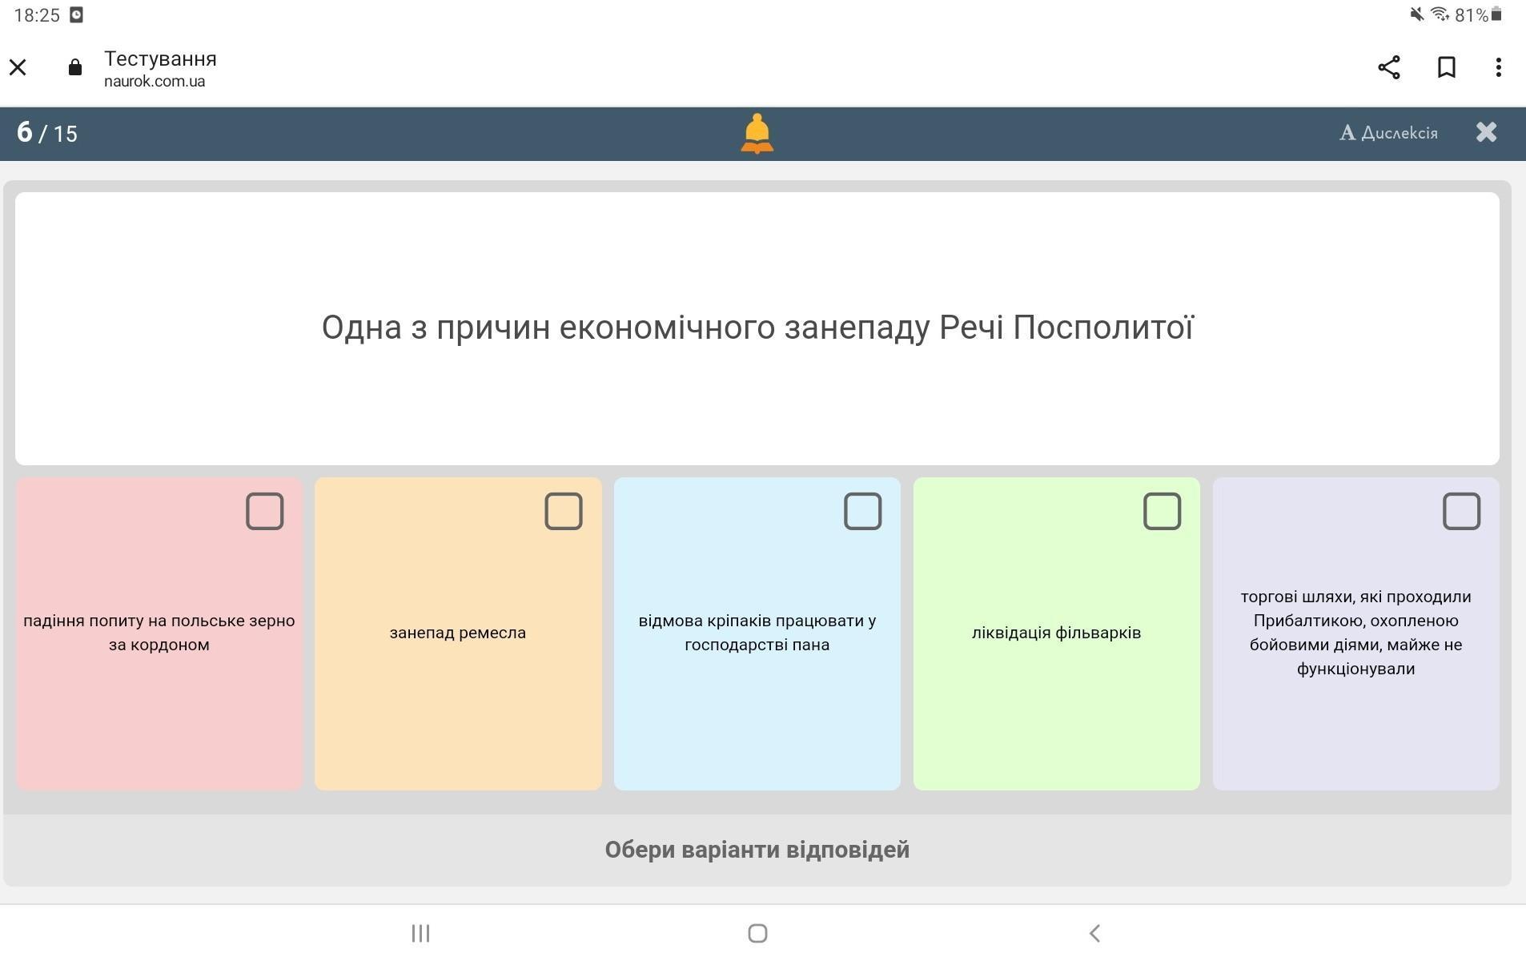Tap the Android back button
Viewport: 1526px width, 961px height.
pyautogui.click(x=1094, y=933)
